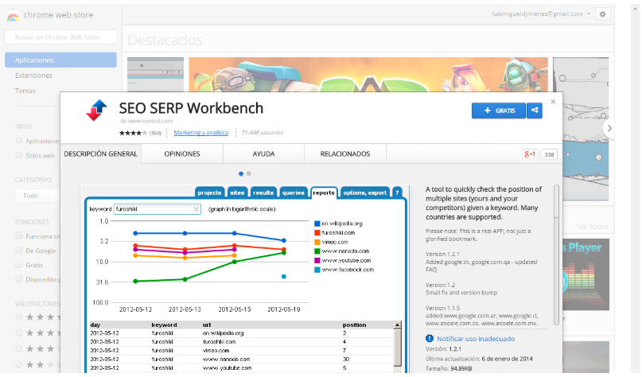Select Temas in the sidebar
This screenshot has height=377, width=642.
(x=25, y=91)
